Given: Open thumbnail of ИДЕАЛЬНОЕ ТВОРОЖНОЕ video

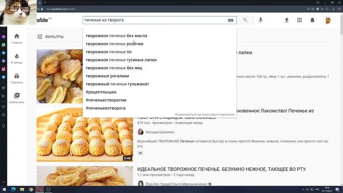Looking at the screenshot, I should pos(85,176).
